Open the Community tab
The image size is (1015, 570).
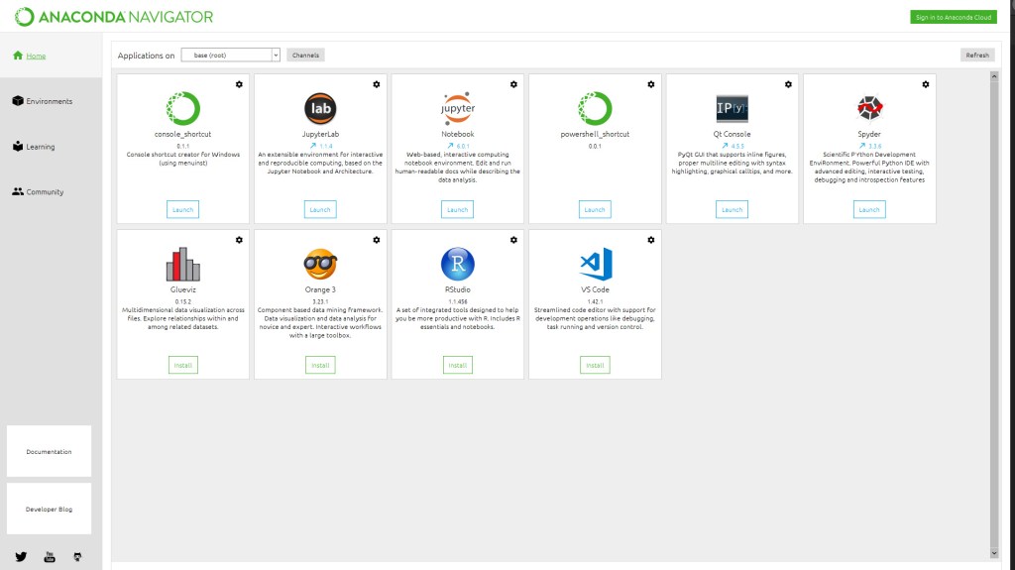[x=45, y=192]
